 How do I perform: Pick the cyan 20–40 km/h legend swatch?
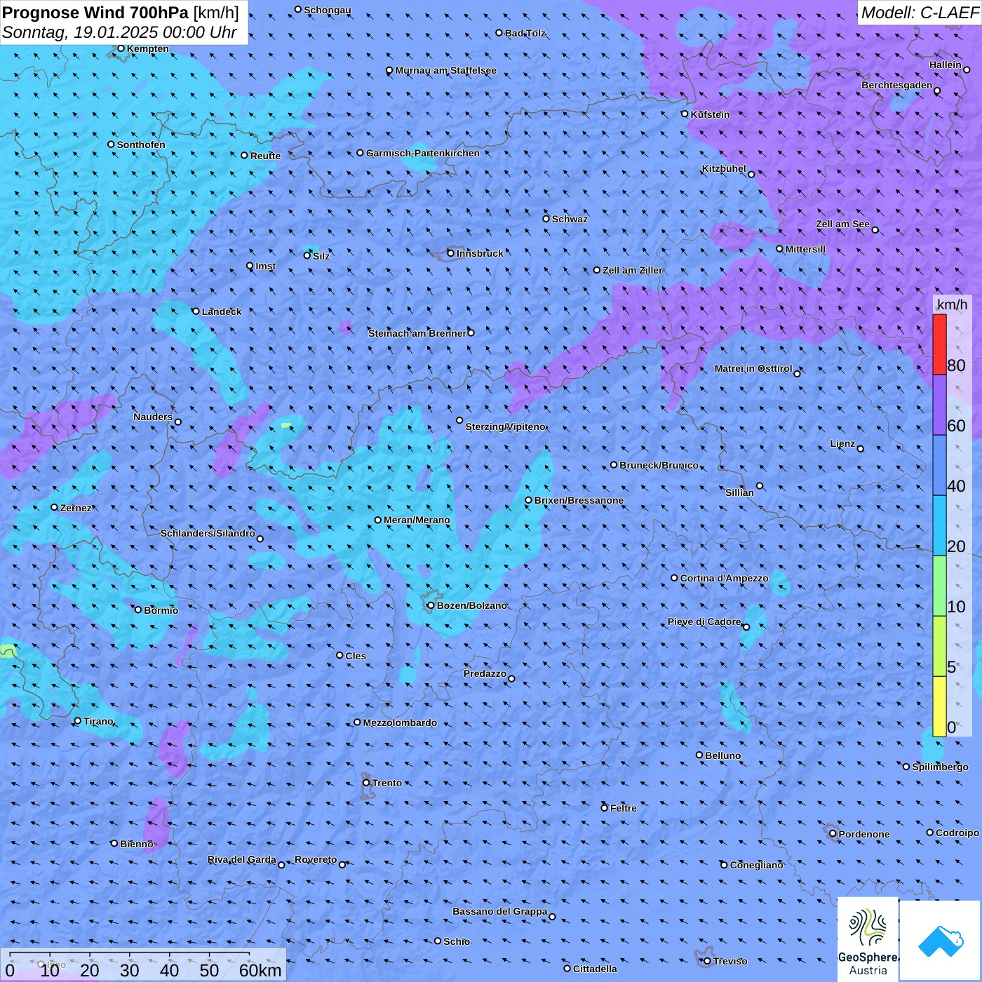click(x=939, y=526)
